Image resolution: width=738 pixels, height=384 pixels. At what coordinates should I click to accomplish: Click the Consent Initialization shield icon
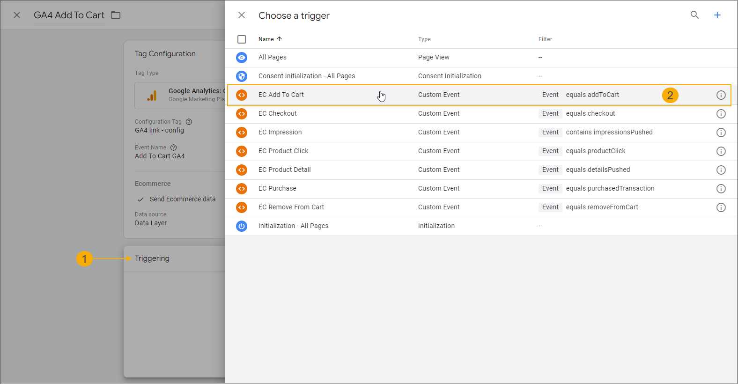(242, 76)
